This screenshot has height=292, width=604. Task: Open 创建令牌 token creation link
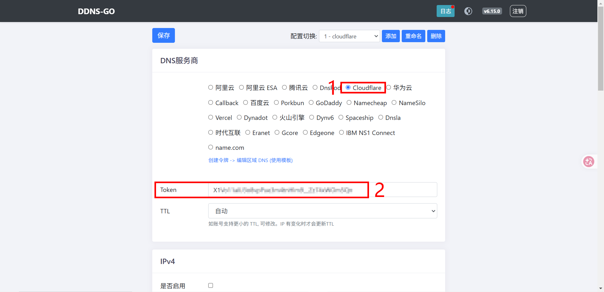coord(250,160)
